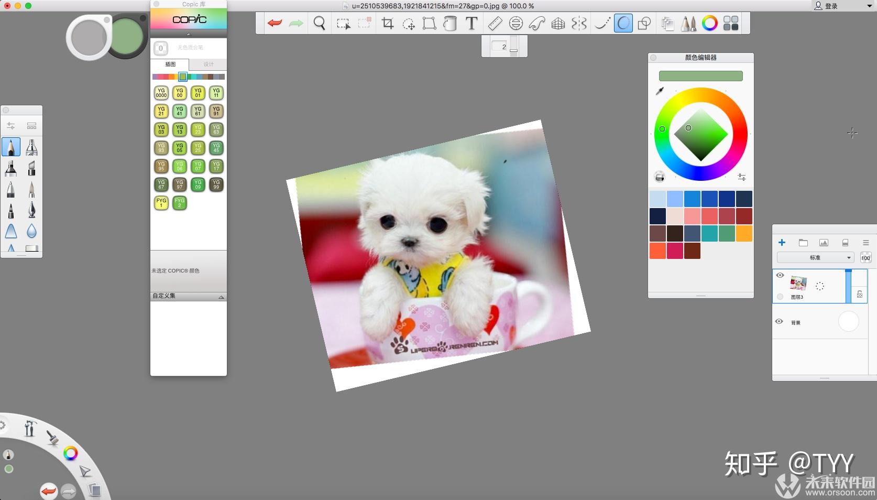Click the stroke level value box showing 2

coord(500,47)
